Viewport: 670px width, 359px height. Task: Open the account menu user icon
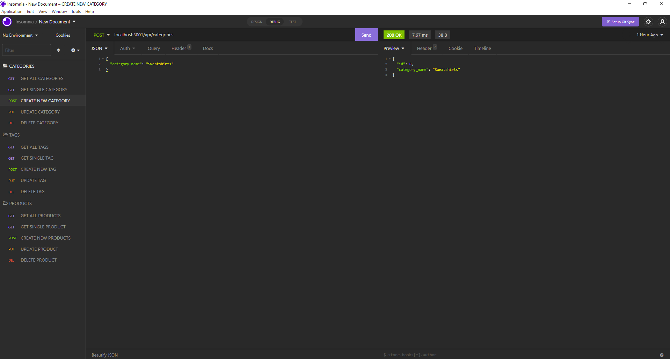pyautogui.click(x=662, y=21)
